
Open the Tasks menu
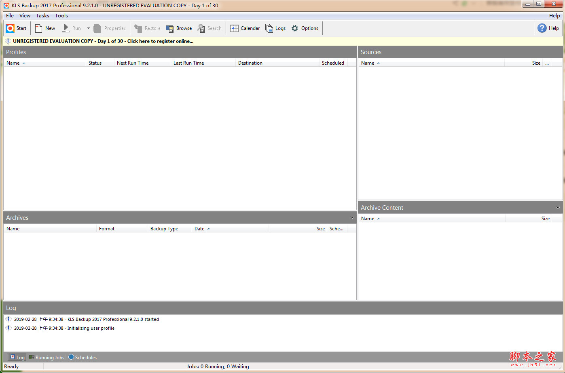42,16
